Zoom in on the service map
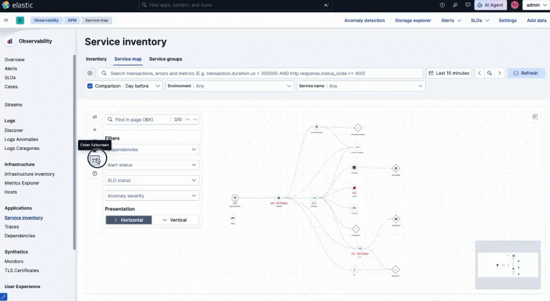This screenshot has height=301, width=550. pyautogui.click(x=95, y=130)
